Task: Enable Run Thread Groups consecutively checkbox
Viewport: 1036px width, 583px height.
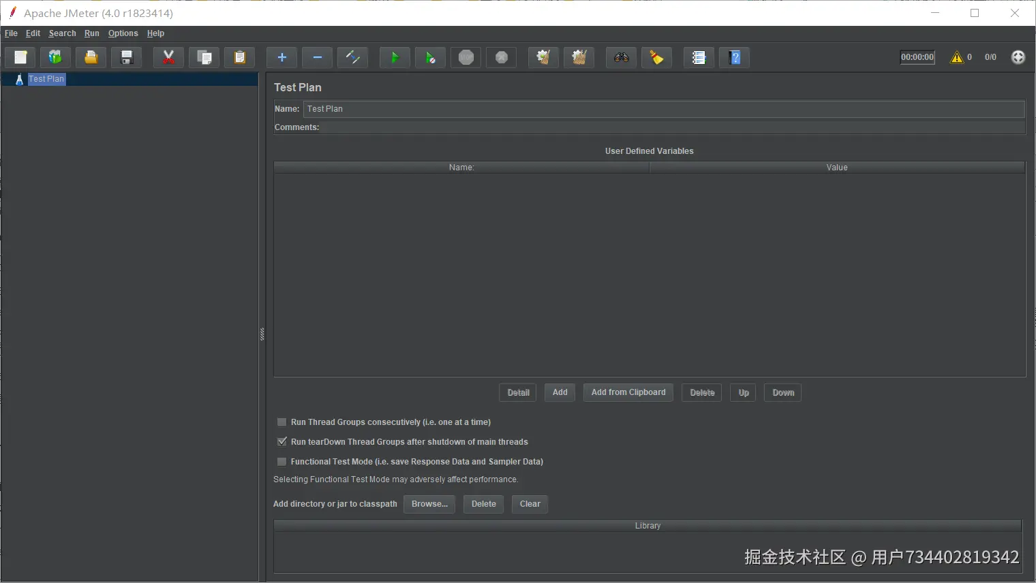Action: (281, 422)
